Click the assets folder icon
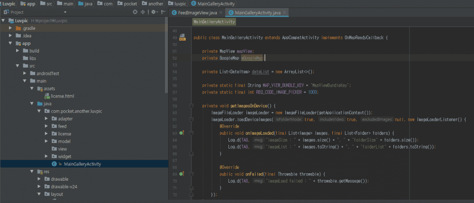The height and width of the screenshot is (203, 474). pos(40,88)
